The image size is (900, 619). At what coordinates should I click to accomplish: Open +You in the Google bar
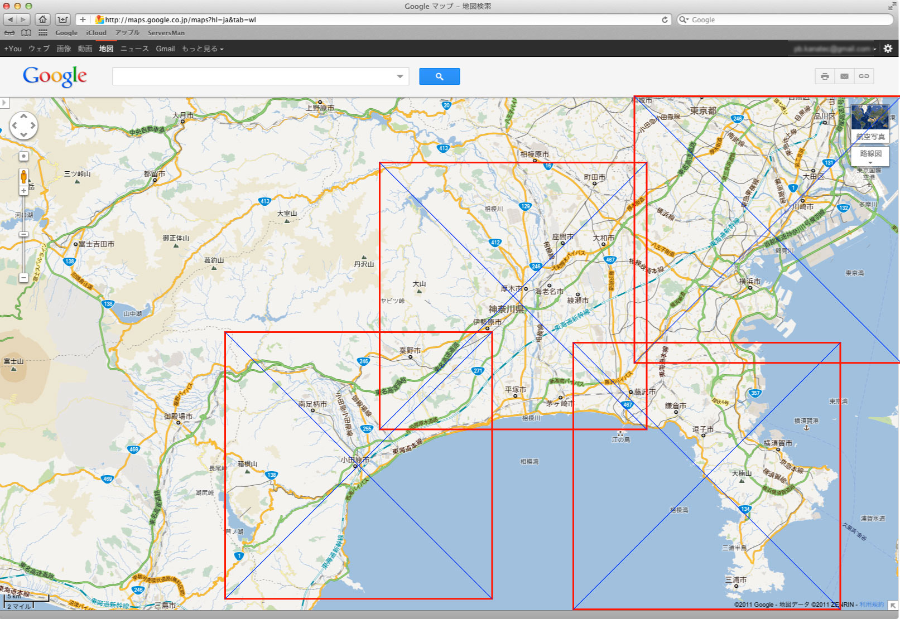pos(13,49)
